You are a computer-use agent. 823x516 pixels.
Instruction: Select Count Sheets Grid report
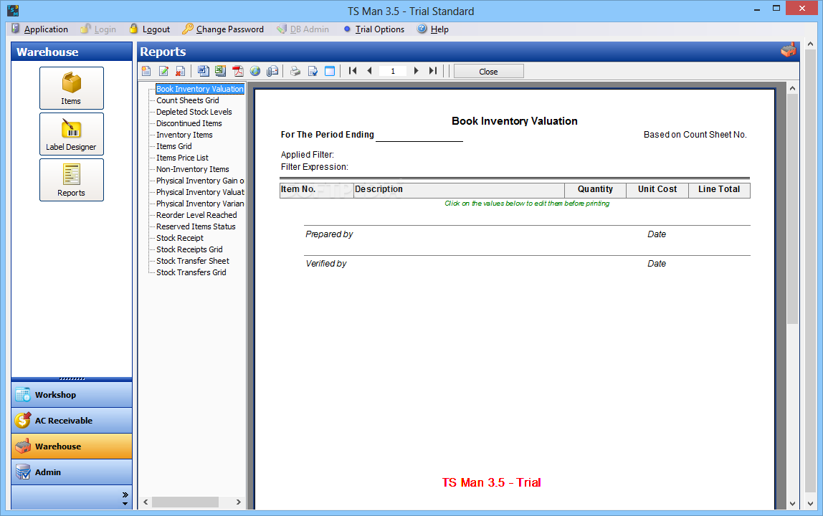[x=187, y=100]
